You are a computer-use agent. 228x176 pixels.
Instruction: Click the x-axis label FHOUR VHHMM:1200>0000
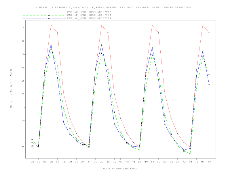point(120,169)
